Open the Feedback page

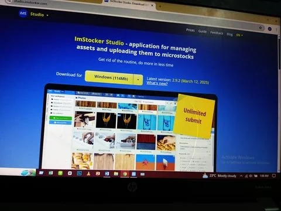pos(217,33)
